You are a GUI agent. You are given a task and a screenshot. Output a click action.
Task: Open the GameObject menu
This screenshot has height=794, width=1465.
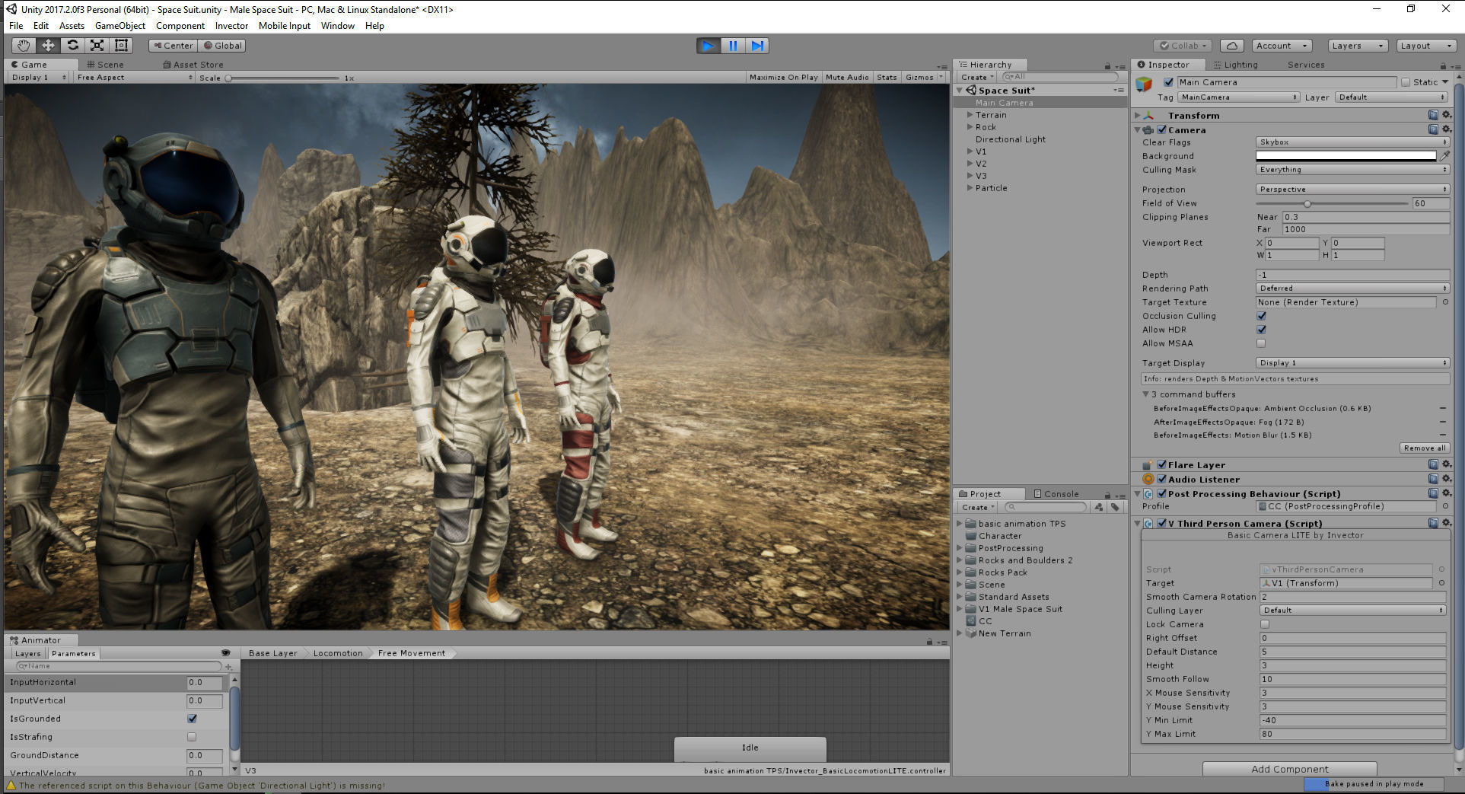coord(120,26)
